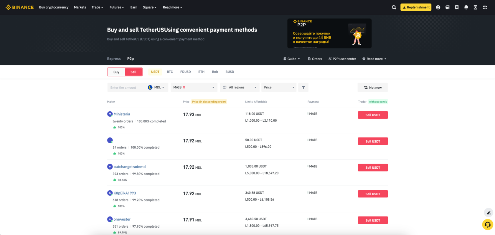Click K0pEikA1993's avatar icon
The width and height of the screenshot is (495, 235).
coord(110,193)
